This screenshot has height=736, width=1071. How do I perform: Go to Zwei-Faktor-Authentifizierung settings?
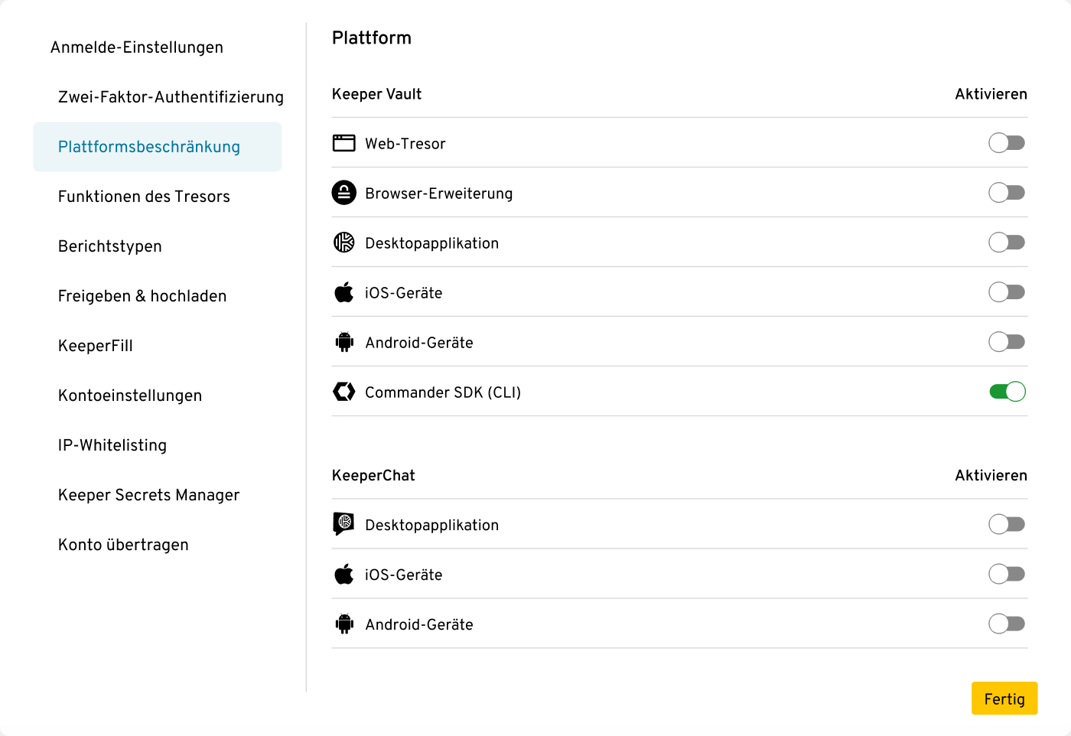(171, 97)
